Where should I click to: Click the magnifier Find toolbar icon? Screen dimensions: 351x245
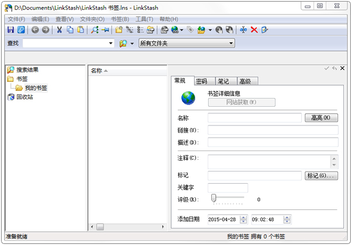click(x=95, y=30)
